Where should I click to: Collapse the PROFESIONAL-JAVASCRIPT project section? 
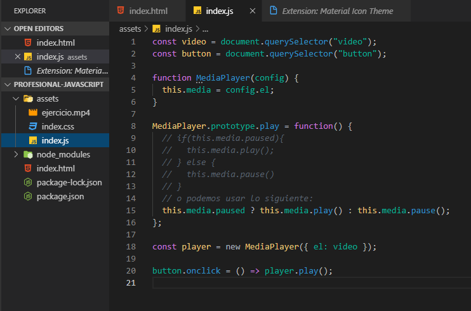click(8, 84)
